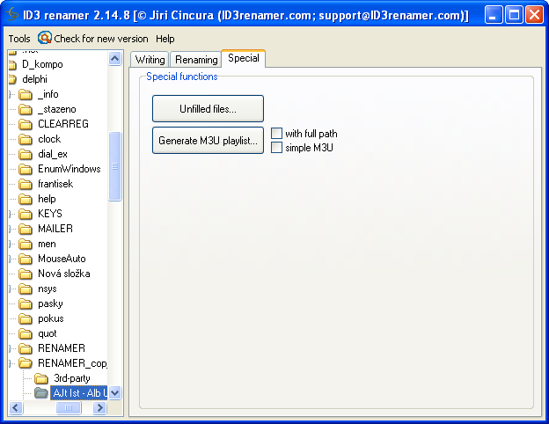Expand the MouseAuto tree node
Image resolution: width=549 pixels, height=424 pixels.
coord(11,259)
